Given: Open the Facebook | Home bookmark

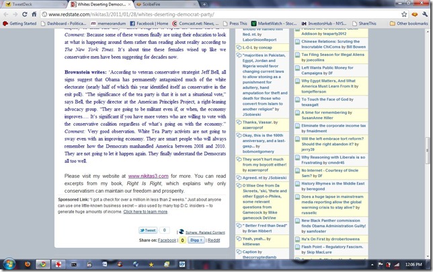Looking at the screenshot, I should 149,24.
